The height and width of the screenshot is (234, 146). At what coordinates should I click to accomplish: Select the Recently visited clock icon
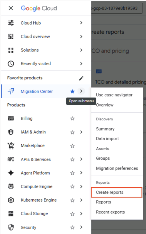point(11,64)
